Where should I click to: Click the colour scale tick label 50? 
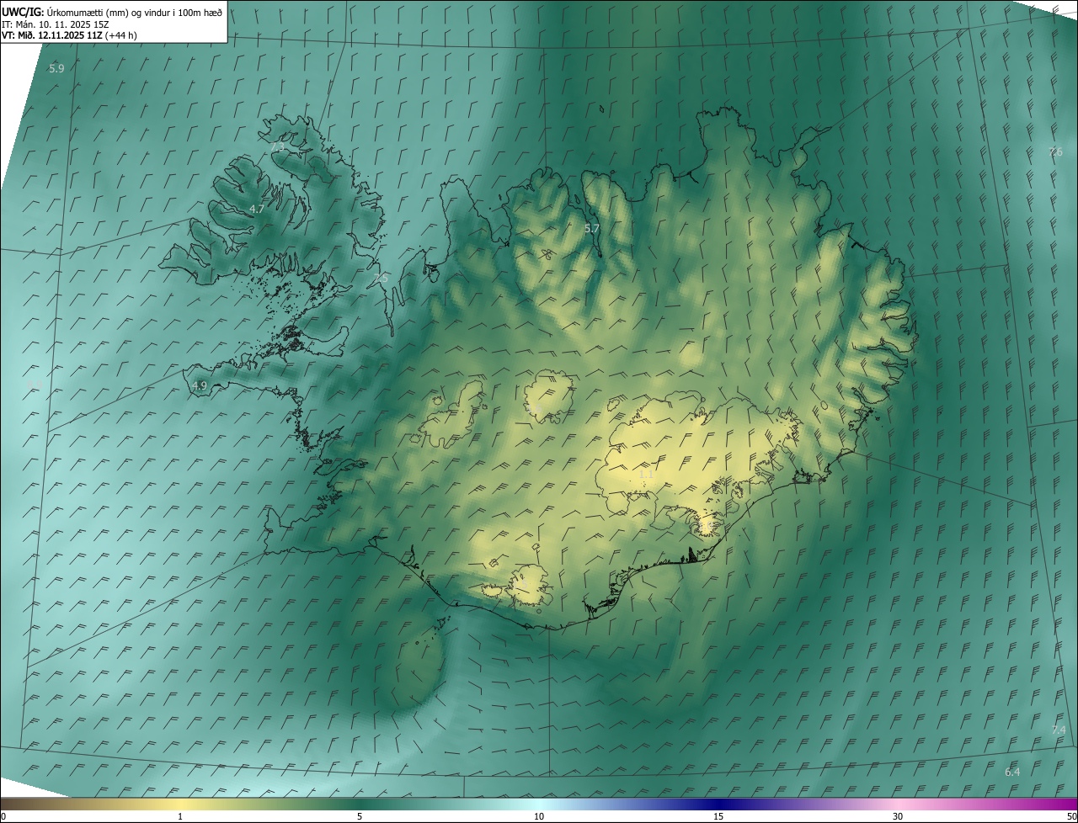pos(1071,816)
